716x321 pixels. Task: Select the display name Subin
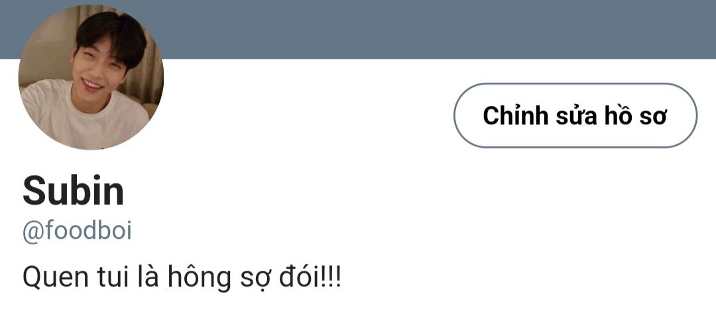[x=74, y=191]
